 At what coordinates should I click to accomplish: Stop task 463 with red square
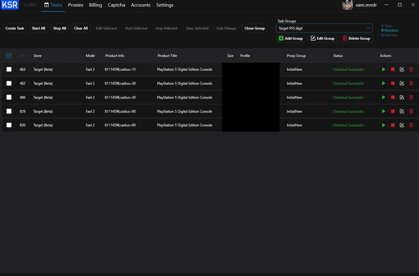click(393, 70)
